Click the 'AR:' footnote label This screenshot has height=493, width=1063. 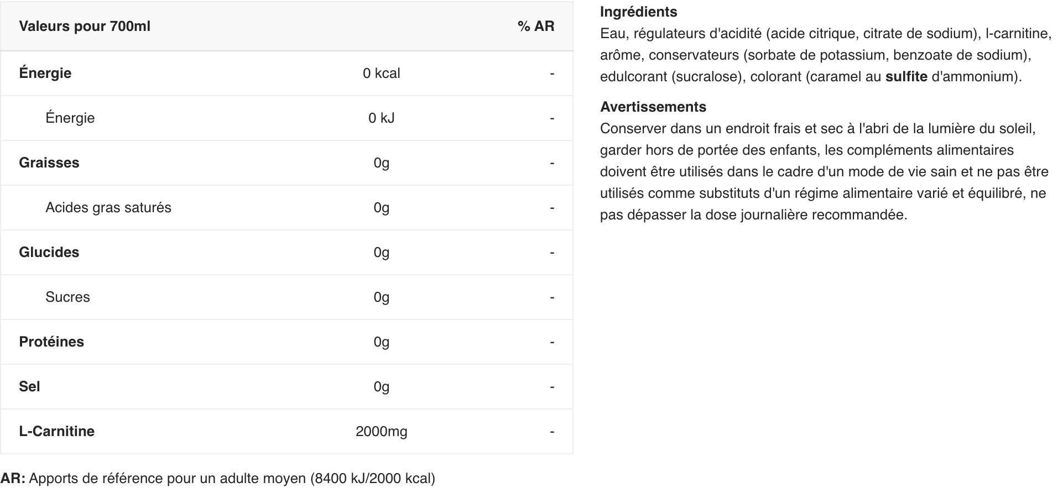[x=13, y=479]
